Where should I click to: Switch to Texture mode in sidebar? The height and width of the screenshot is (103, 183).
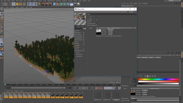coord(2,17)
